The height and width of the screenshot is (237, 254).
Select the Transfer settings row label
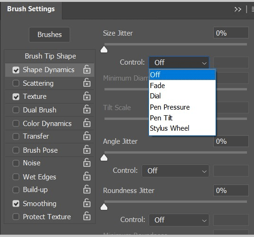36,136
